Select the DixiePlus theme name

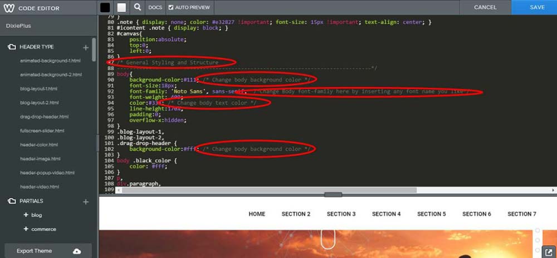point(18,26)
